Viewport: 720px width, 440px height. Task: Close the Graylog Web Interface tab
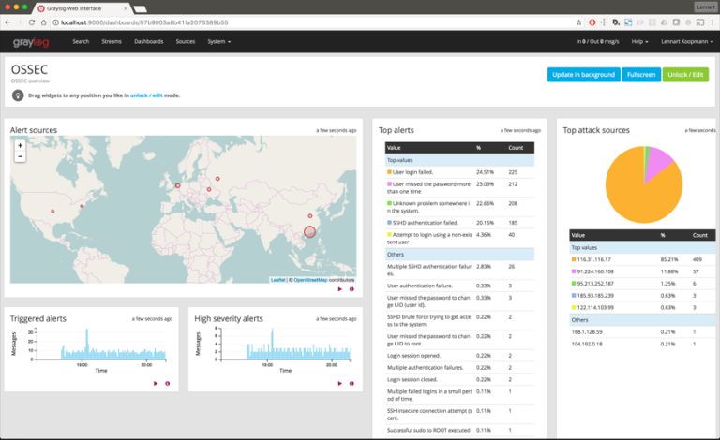(126, 8)
